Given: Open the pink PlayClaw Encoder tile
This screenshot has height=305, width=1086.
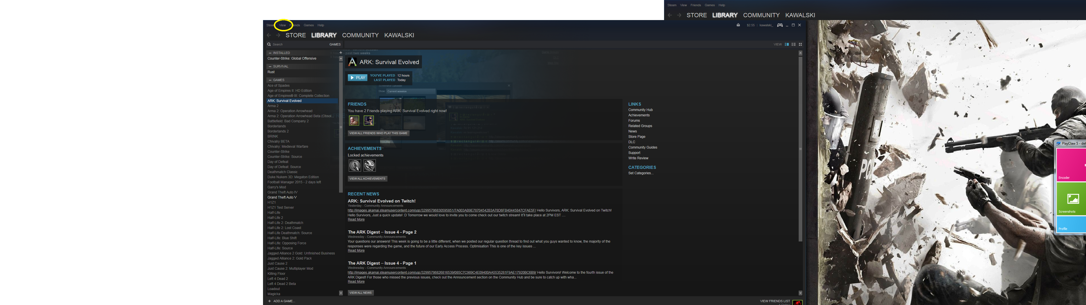Looking at the screenshot, I should (x=1071, y=164).
